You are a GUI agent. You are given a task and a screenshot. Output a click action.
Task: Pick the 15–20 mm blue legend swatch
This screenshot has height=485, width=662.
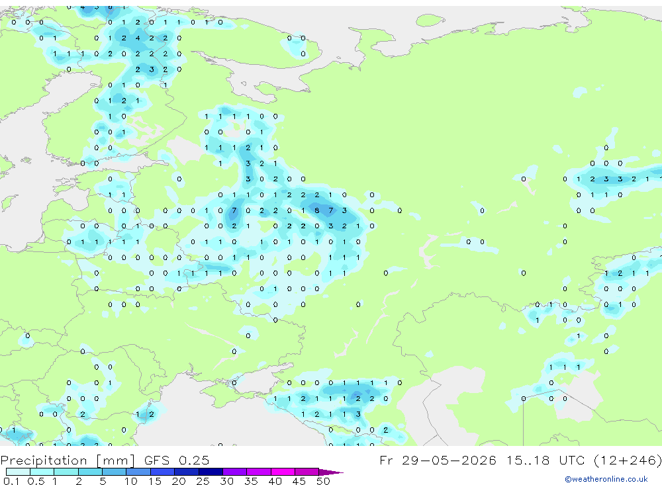[163, 472]
